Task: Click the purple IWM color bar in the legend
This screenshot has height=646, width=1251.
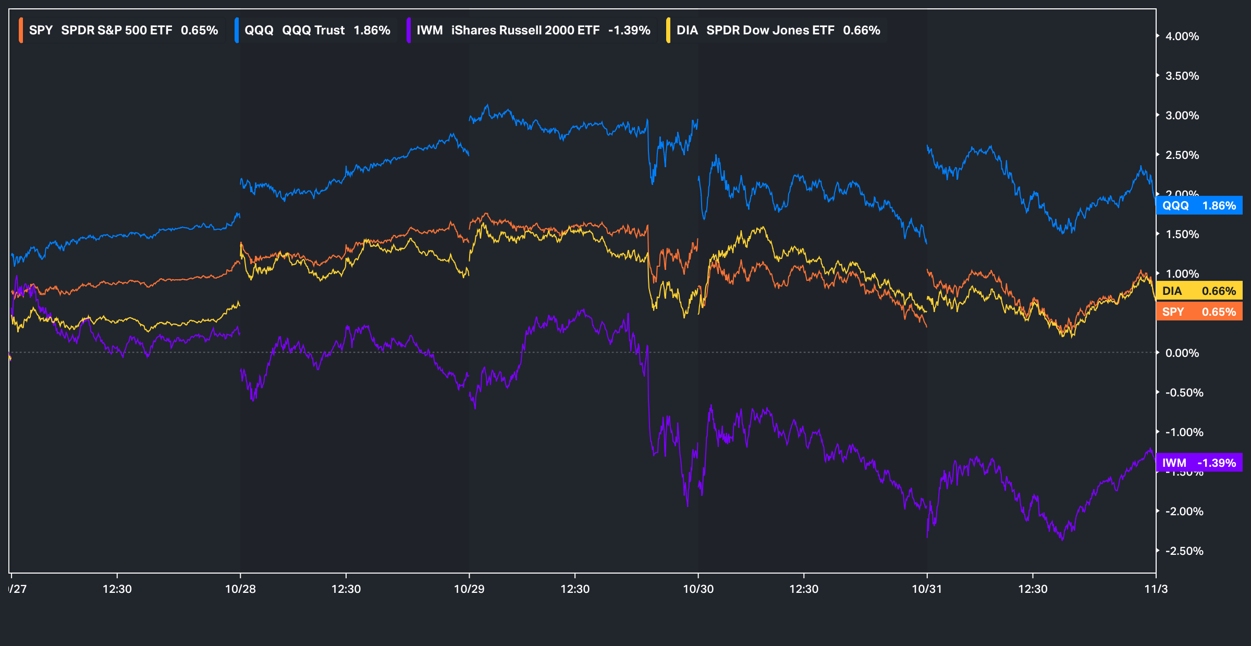Action: (x=409, y=30)
